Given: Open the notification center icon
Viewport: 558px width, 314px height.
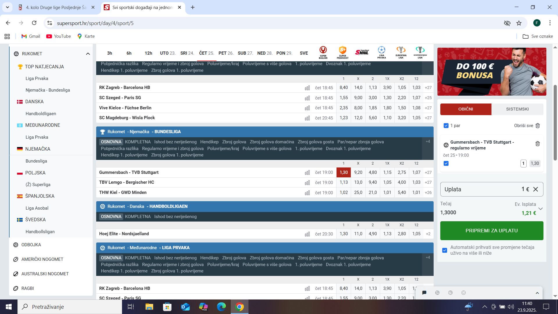Looking at the screenshot, I should (x=546, y=307).
